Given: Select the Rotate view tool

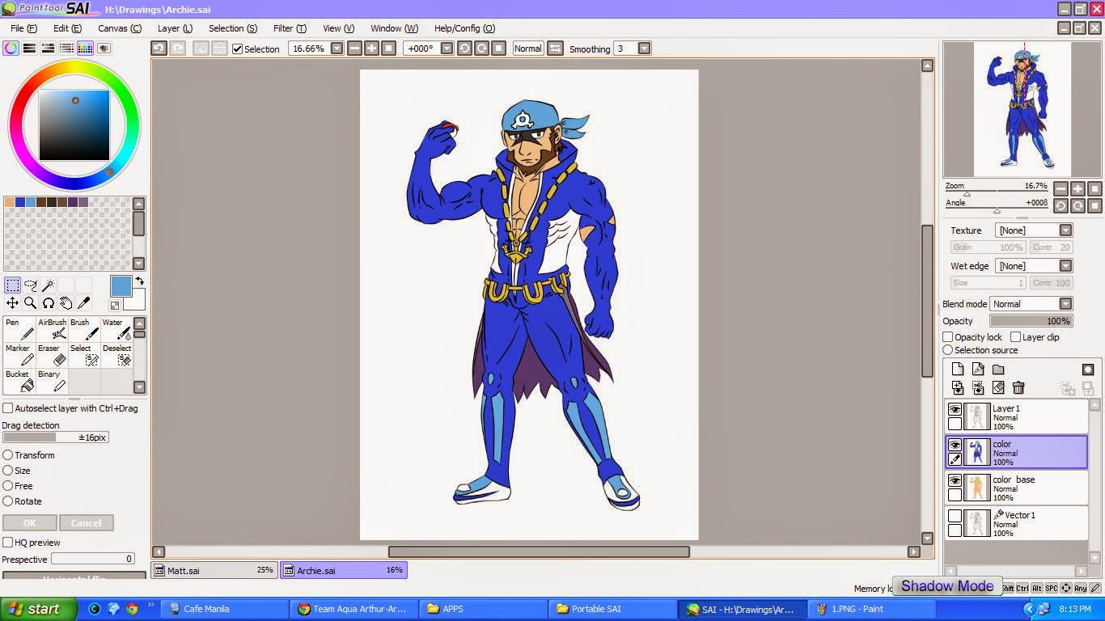Looking at the screenshot, I should coord(48,303).
